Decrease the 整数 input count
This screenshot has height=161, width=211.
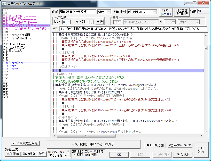(x=69, y=23)
